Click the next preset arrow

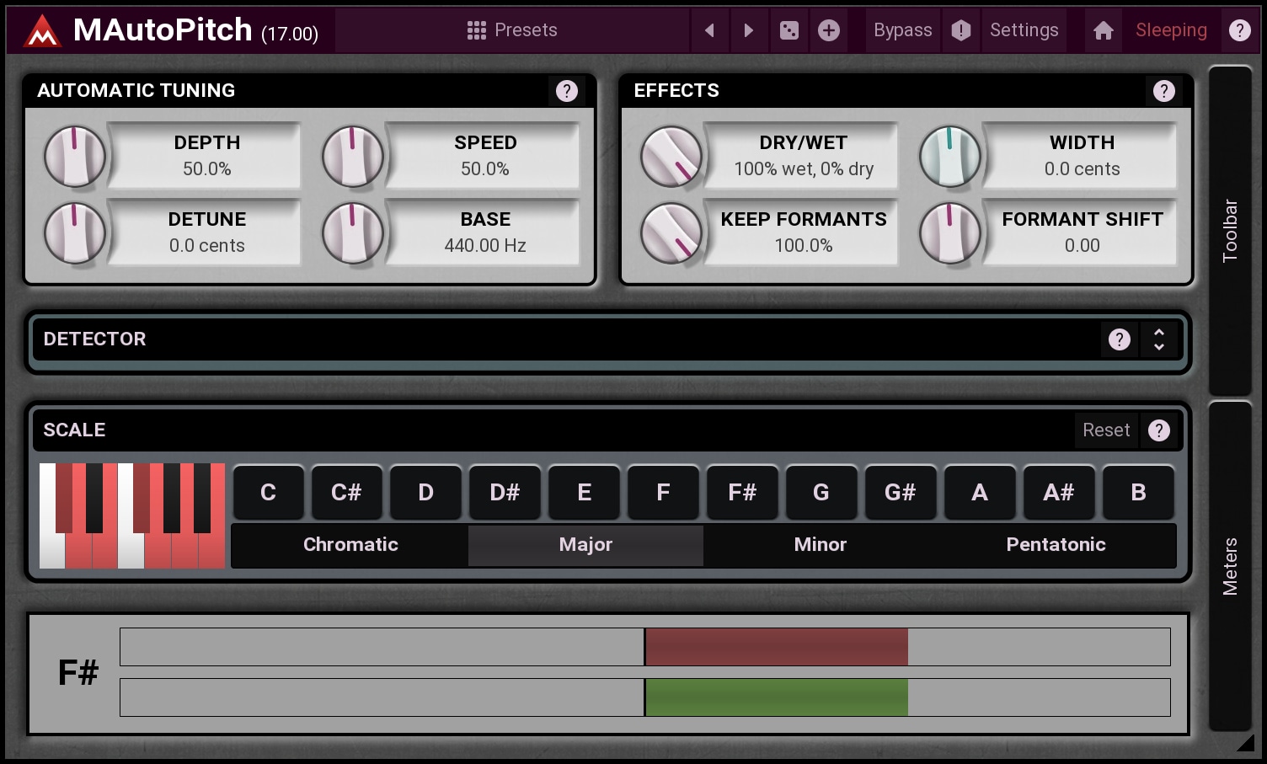coord(748,31)
